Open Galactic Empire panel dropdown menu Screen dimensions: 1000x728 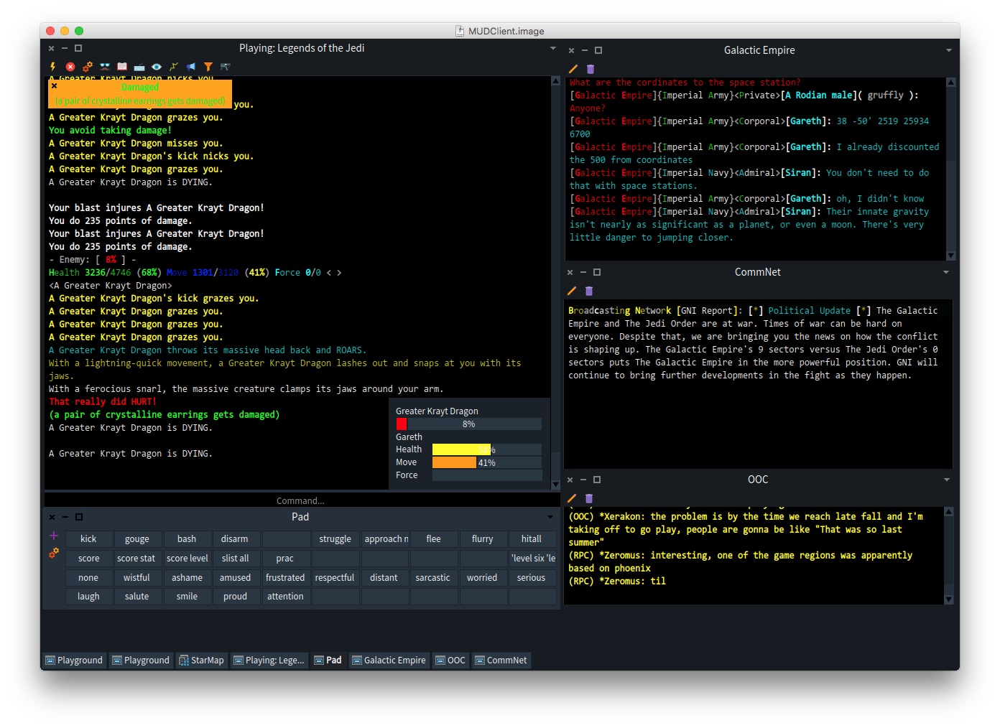coord(949,50)
